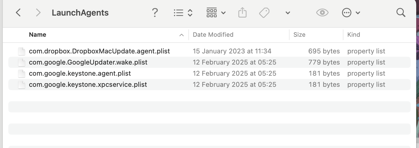Sort list by Size column
Image resolution: width=419 pixels, height=148 pixels.
coord(299,35)
